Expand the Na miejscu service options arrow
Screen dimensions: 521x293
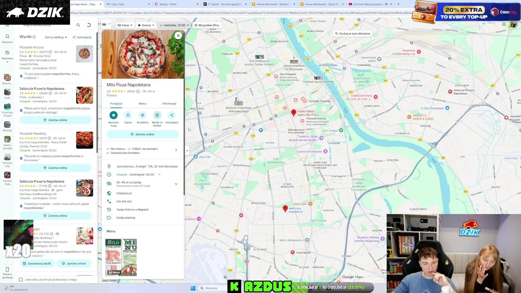coord(176,150)
